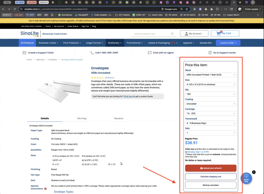This screenshot has width=264, height=194.
Task: Click the envelope support ticket icon
Action: pyautogui.click(x=24, y=53)
